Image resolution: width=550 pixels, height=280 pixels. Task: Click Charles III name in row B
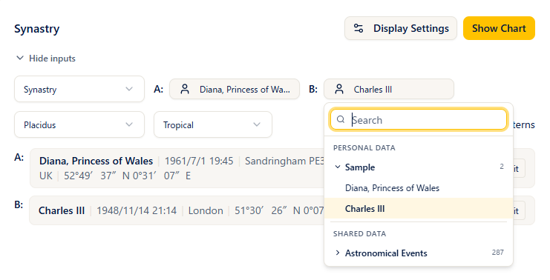pyautogui.click(x=62, y=210)
